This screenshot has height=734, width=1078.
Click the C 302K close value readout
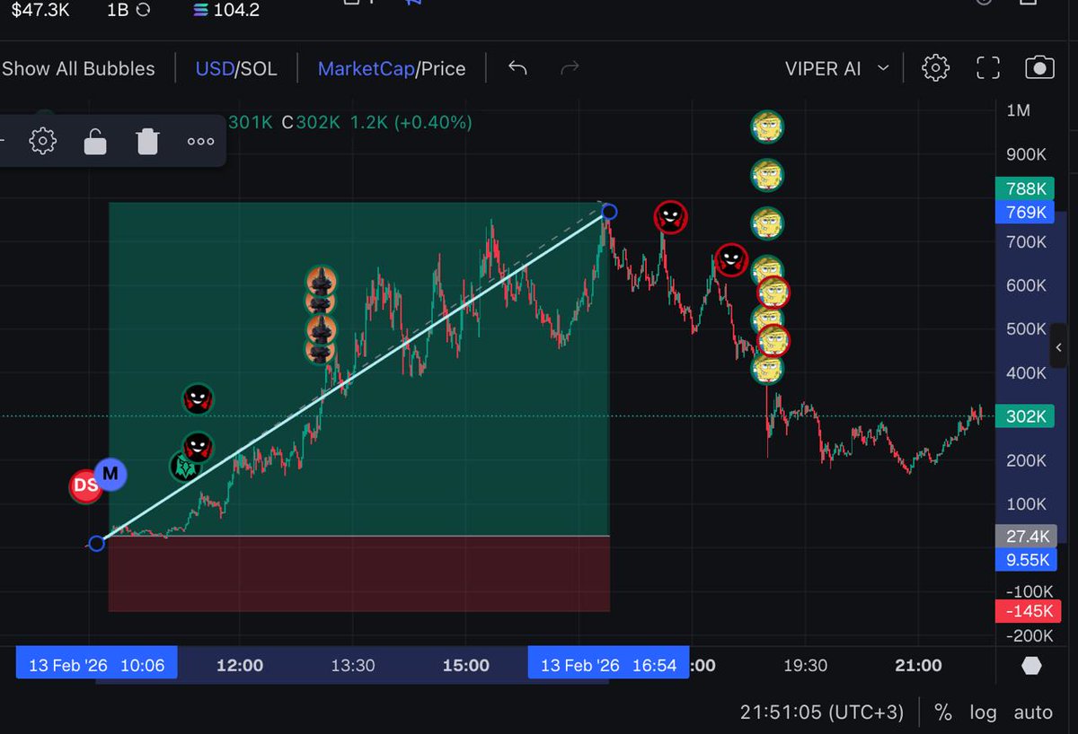311,122
